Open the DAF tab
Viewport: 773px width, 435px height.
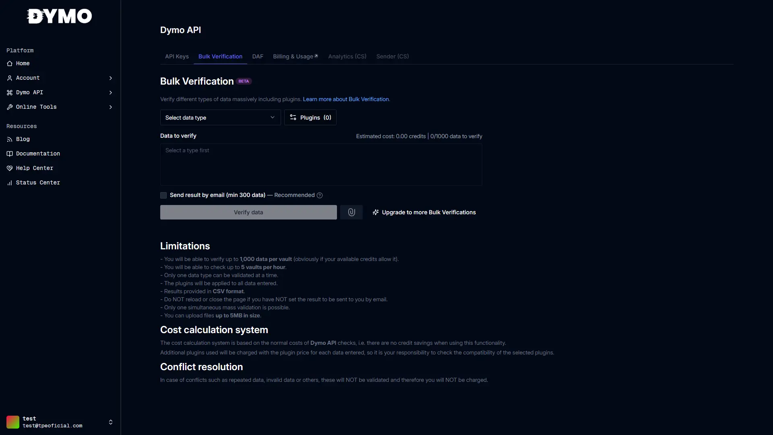258,56
